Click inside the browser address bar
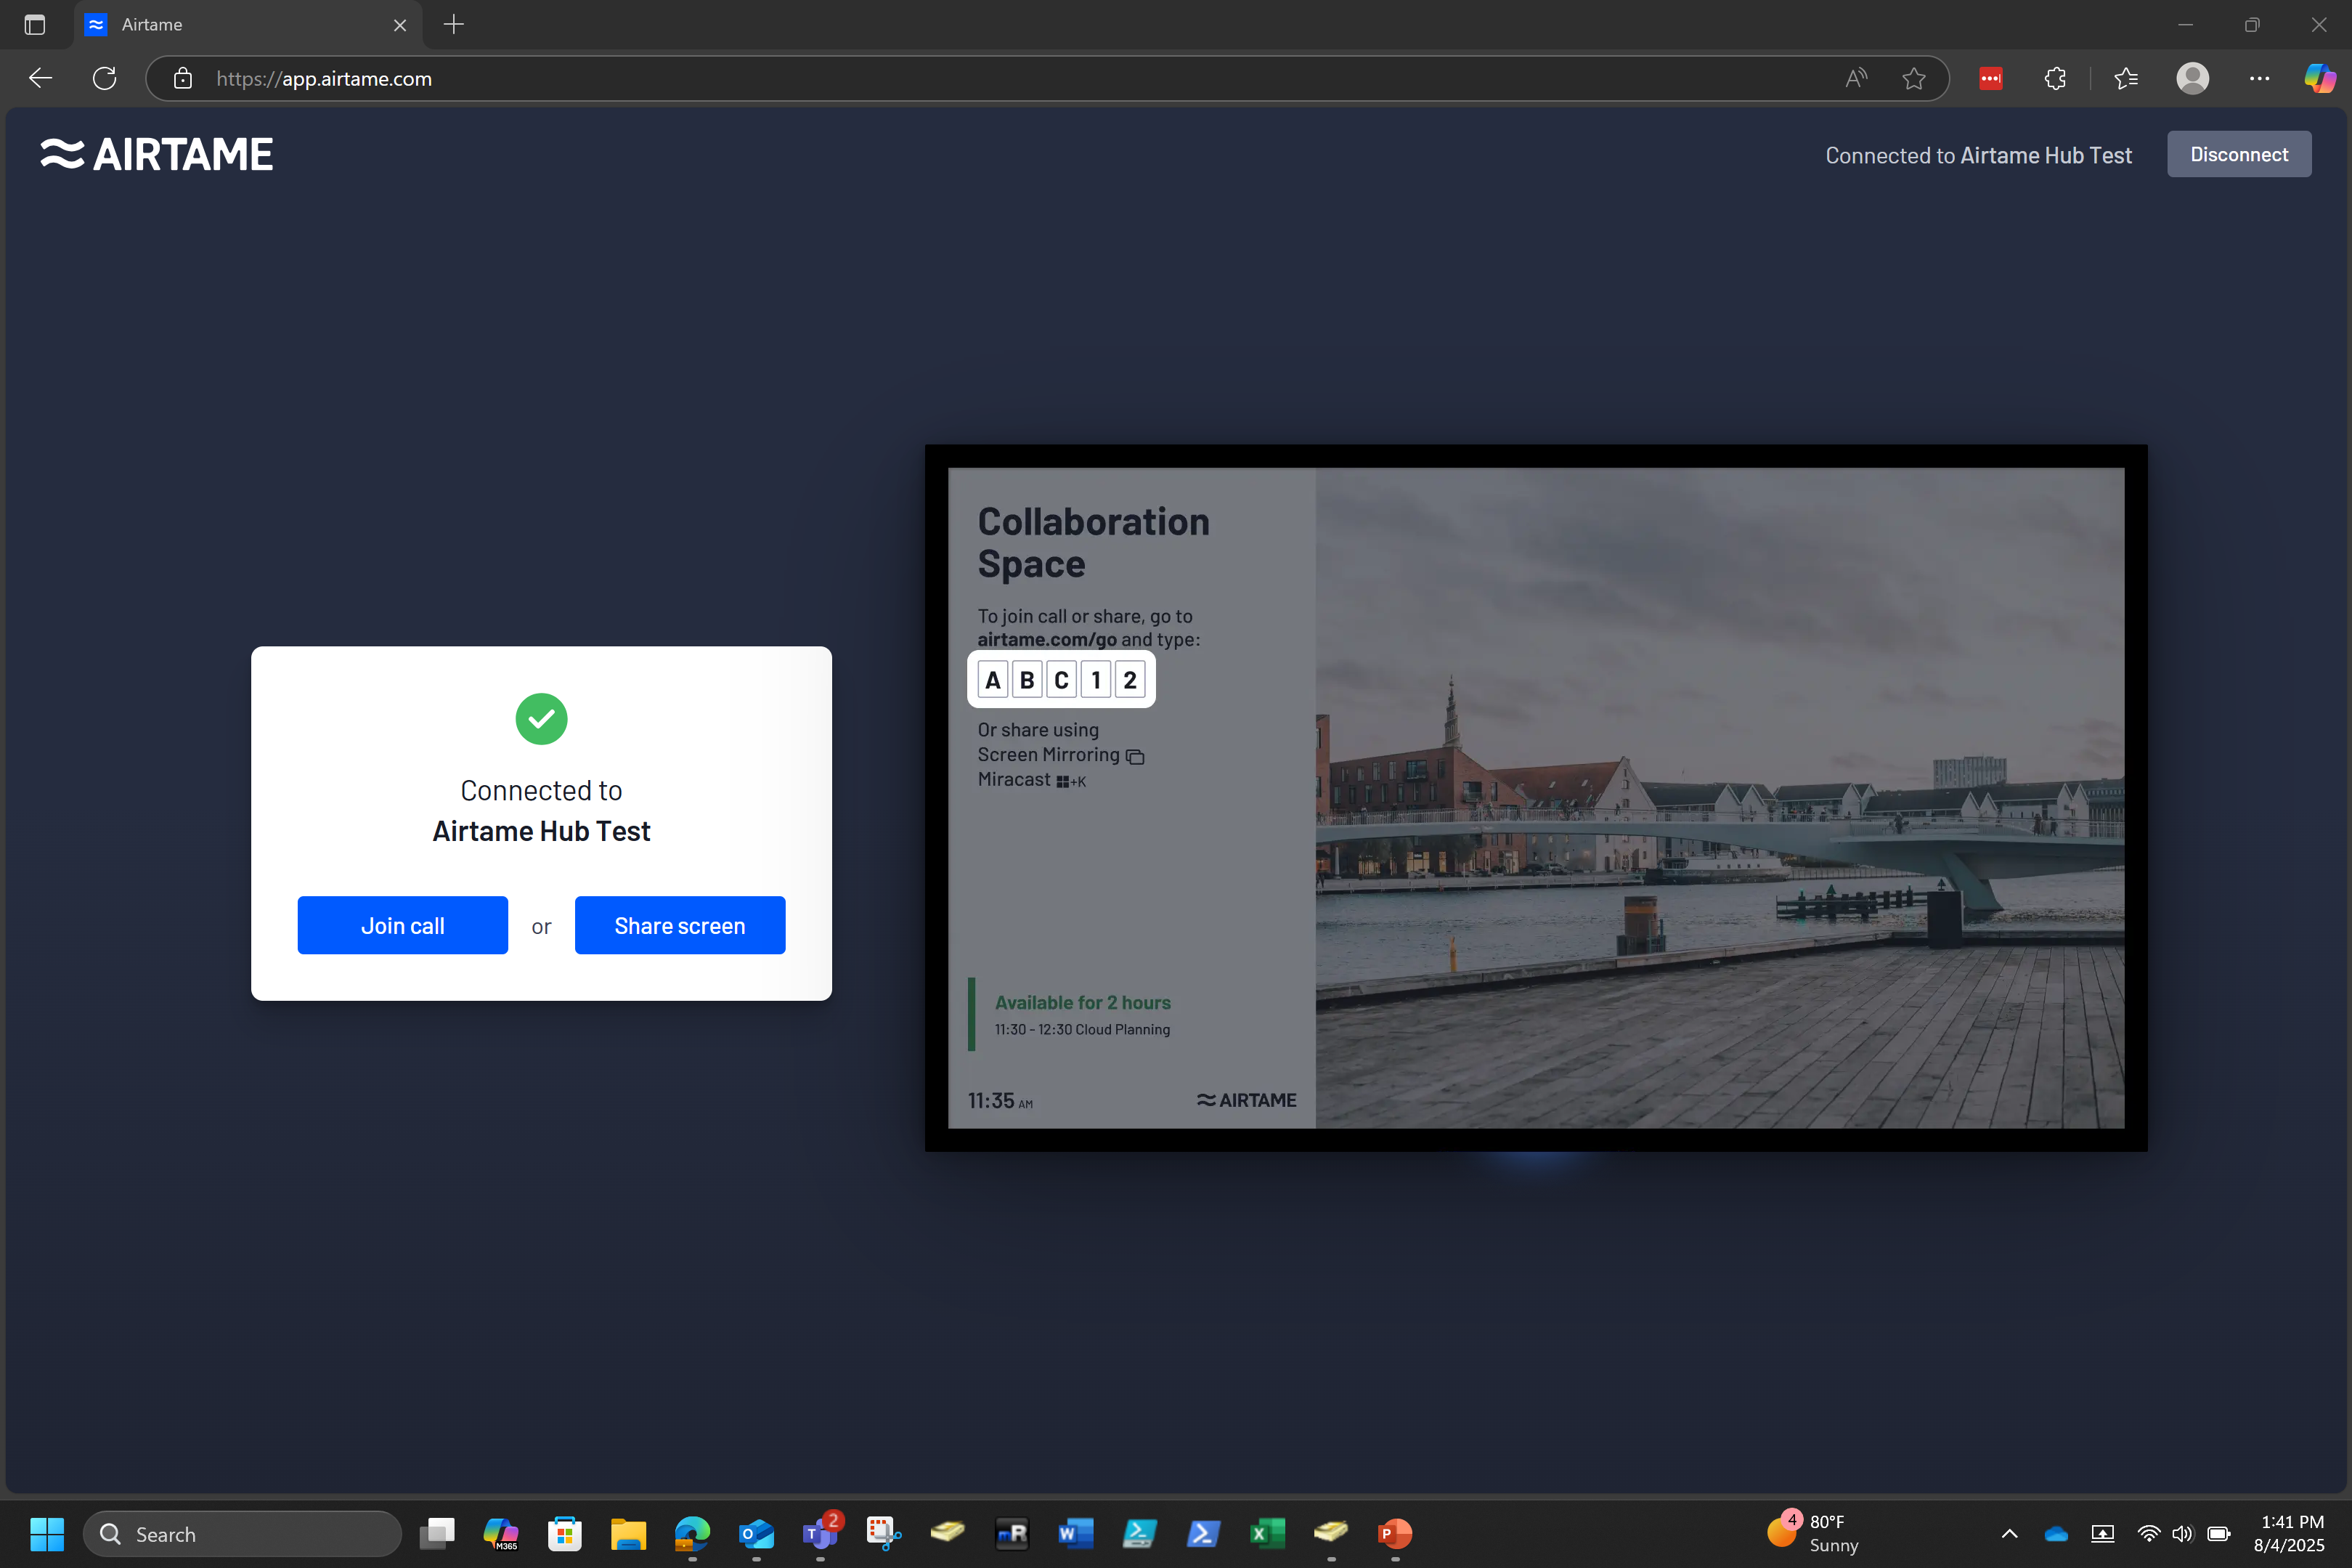 [700, 78]
